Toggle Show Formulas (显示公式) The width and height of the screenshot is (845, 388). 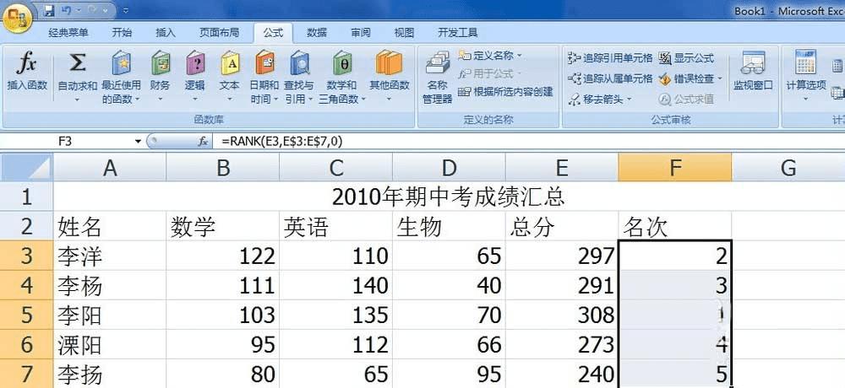(x=686, y=57)
